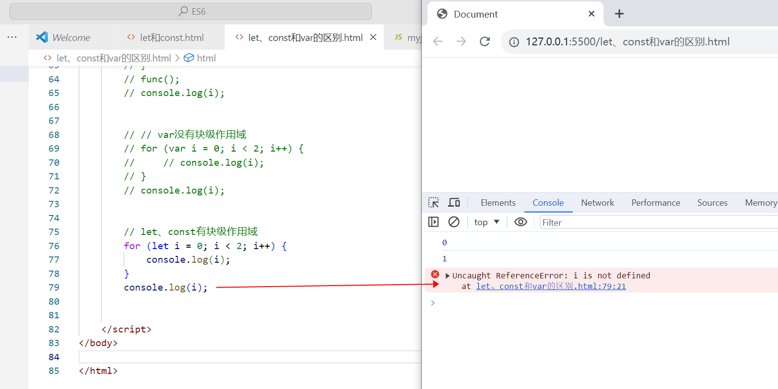Select the browser tab titled Document
The width and height of the screenshot is (778, 389).
tap(515, 14)
